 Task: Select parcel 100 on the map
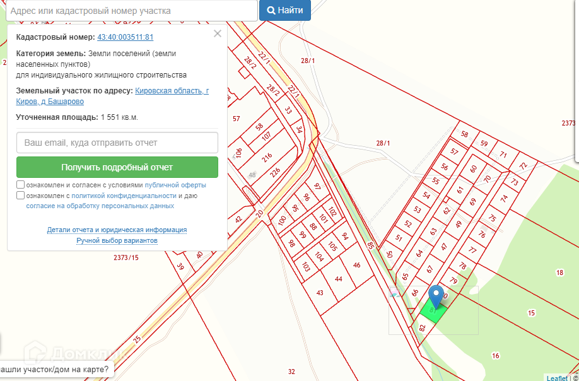click(283, 221)
